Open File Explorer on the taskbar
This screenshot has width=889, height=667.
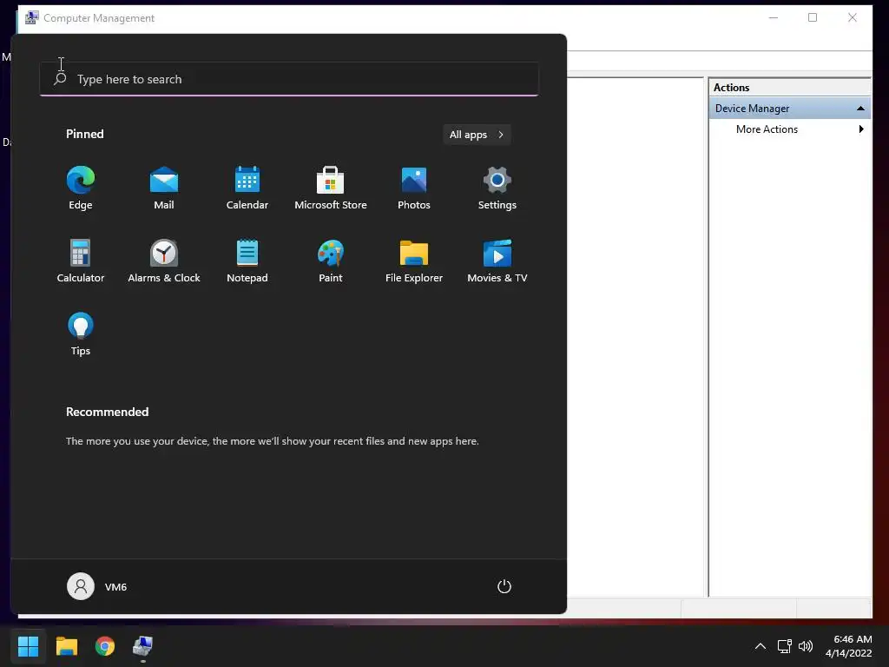coord(66,646)
